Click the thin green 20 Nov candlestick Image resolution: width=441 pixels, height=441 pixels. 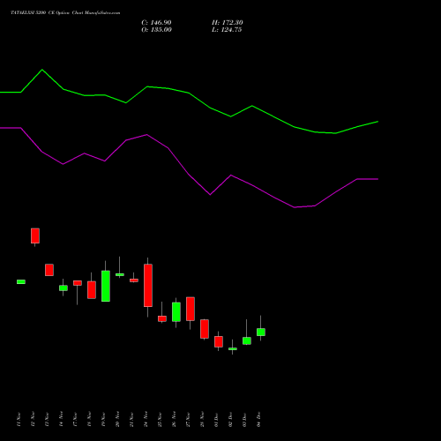[x=120, y=274]
